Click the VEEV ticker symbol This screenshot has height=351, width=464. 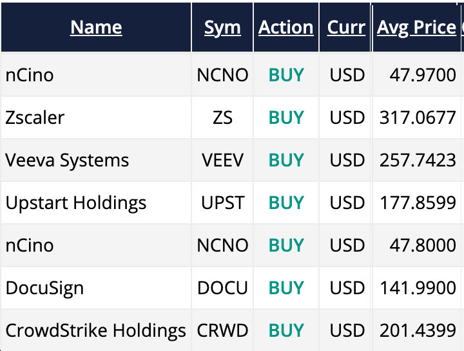pos(222,160)
